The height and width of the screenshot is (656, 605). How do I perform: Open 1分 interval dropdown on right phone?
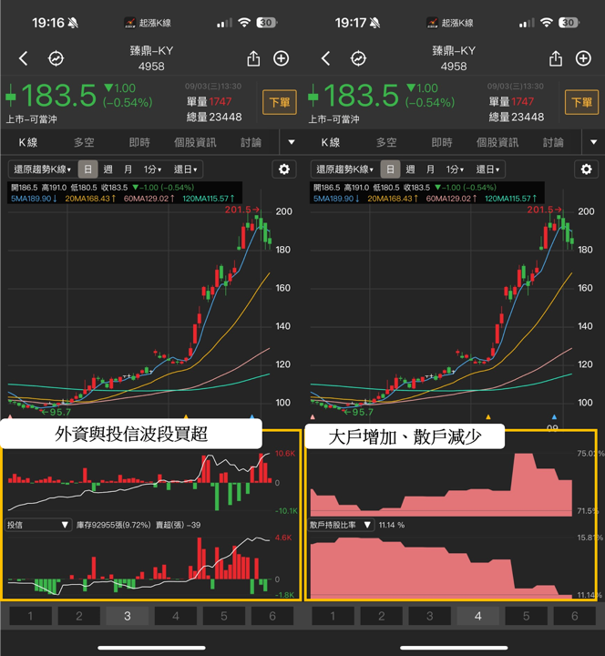click(455, 169)
